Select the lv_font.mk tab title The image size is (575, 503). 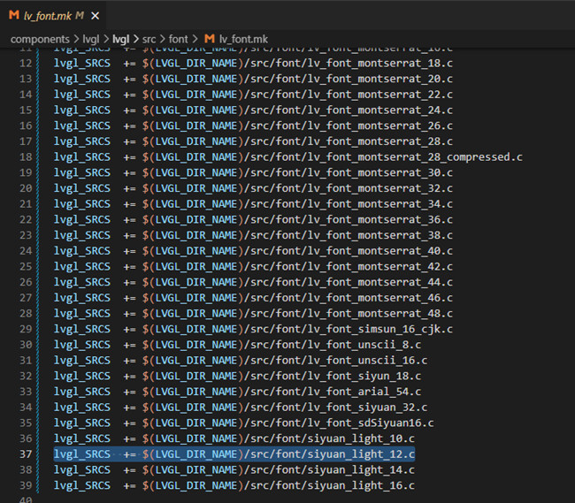(x=47, y=16)
